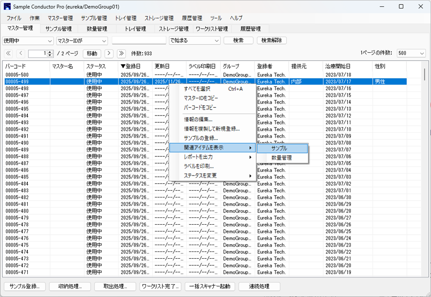Open the 使用中 status filter dropdown
431x297 pixels.
(x=28, y=40)
